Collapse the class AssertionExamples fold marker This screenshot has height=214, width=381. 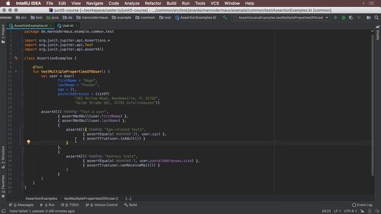pyautogui.click(x=23, y=58)
